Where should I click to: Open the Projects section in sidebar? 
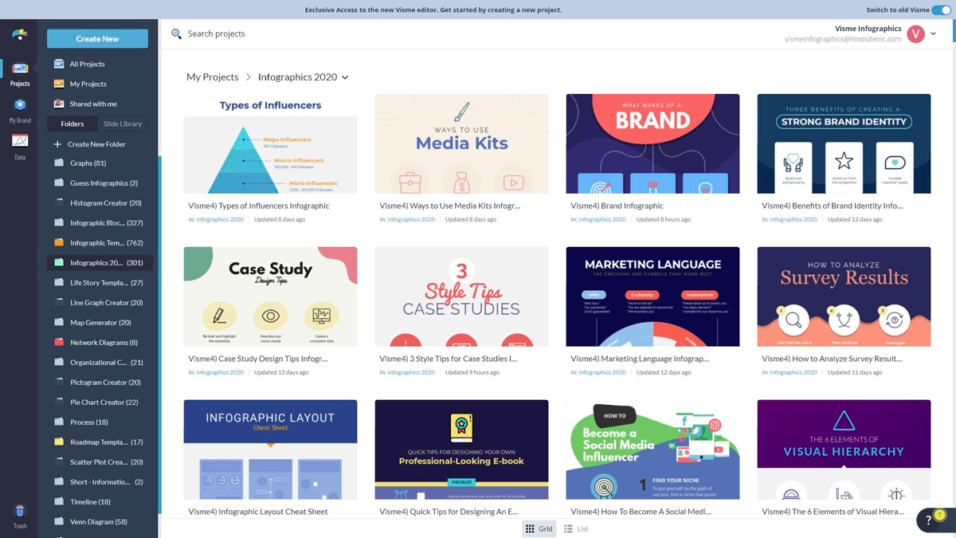[20, 74]
